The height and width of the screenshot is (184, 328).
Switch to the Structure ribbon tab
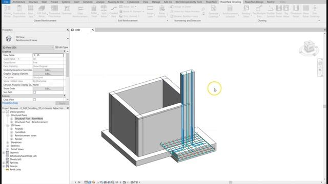(x=33, y=2)
